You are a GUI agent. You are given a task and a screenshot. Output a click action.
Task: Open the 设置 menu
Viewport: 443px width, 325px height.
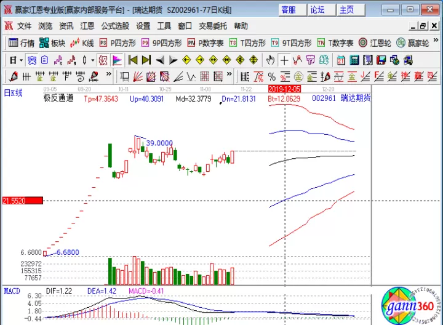(x=143, y=26)
